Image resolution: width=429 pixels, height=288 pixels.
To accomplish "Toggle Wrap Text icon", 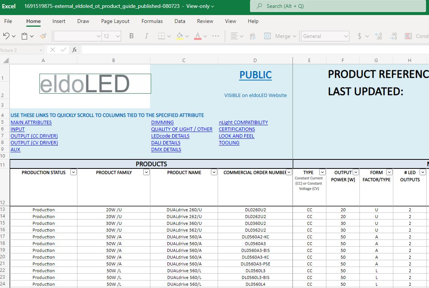I will 253,36.
